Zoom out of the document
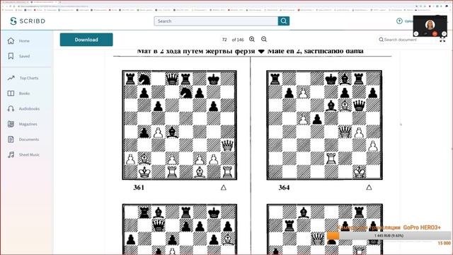Image resolution: width=453 pixels, height=255 pixels. pyautogui.click(x=264, y=40)
